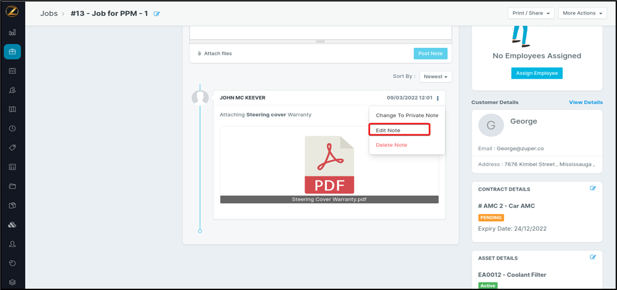Open the Print / Share dropdown
Screen dimensions: 617x290
coord(531,13)
